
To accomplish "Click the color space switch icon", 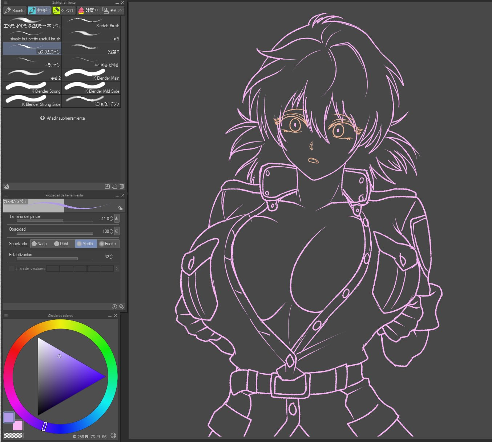I will click(113, 435).
